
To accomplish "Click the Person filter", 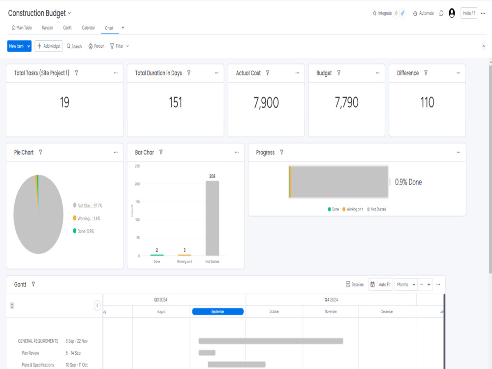I will (x=96, y=46).
